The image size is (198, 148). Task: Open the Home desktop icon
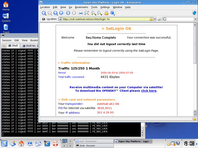point(6,6)
